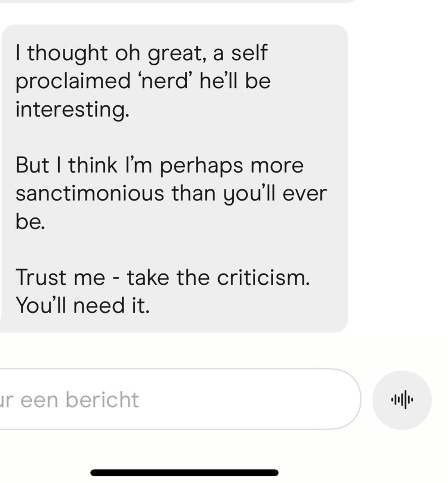Tap the voice message waveform icon
This screenshot has height=483, width=448.
(402, 400)
